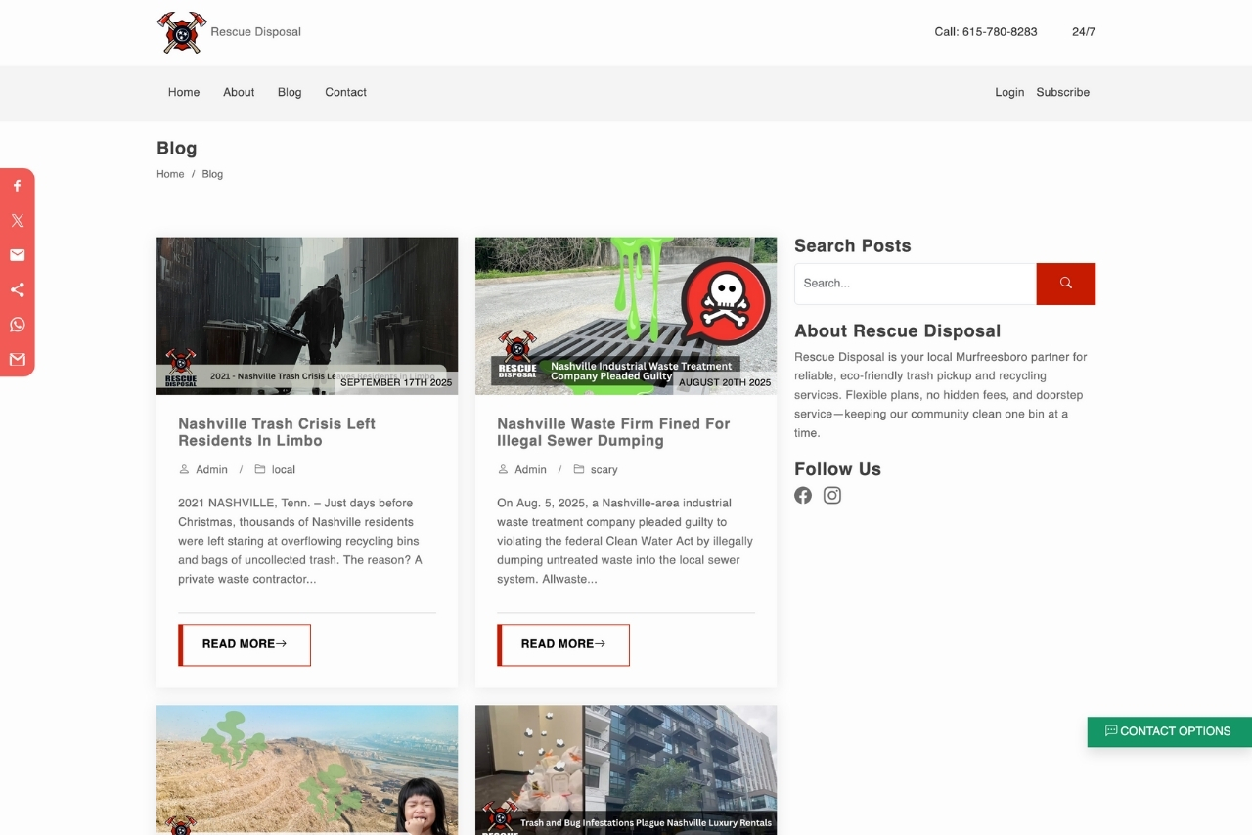This screenshot has width=1252, height=835.
Task: Open the green slime sewer post thumbnail
Action: pyautogui.click(x=626, y=315)
